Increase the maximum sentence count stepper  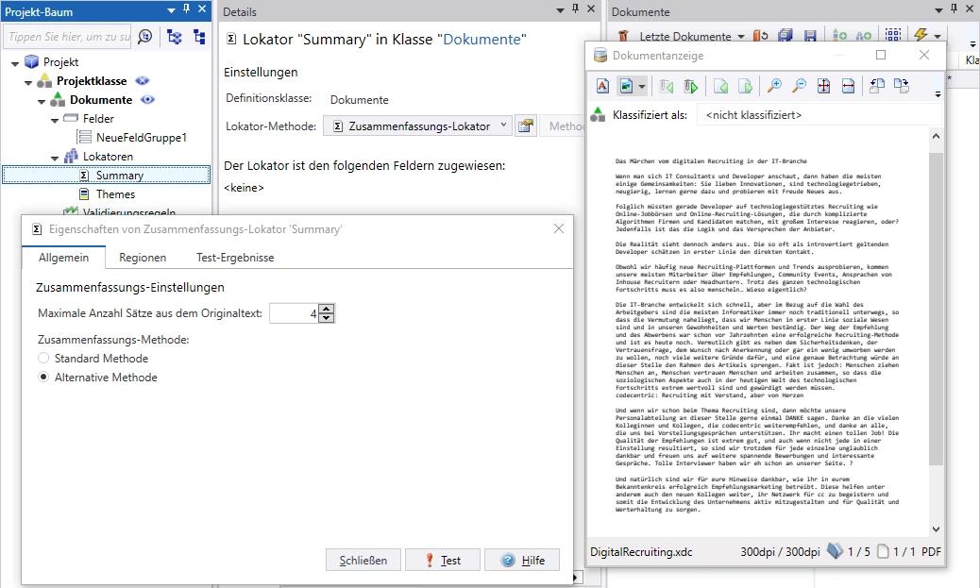(x=326, y=309)
